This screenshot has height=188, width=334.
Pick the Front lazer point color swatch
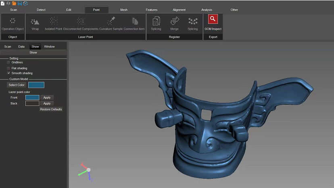(x=32, y=97)
